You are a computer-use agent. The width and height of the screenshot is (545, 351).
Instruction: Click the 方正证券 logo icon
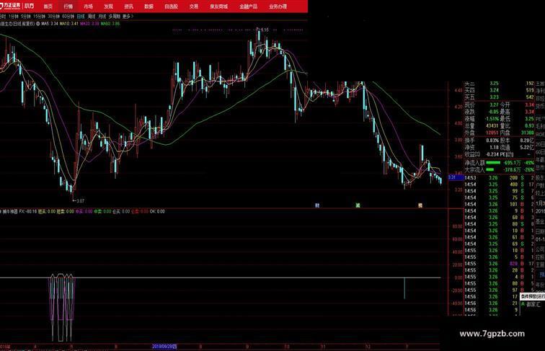(x=10, y=6)
